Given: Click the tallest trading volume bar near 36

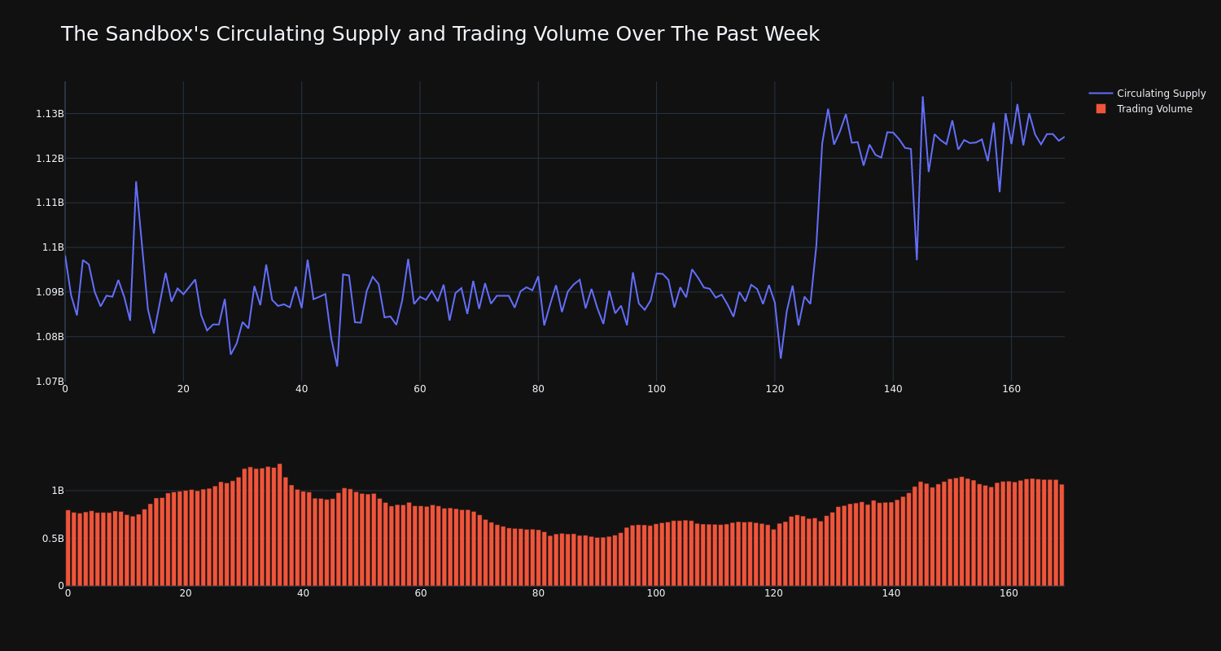Looking at the screenshot, I should 279,525.
